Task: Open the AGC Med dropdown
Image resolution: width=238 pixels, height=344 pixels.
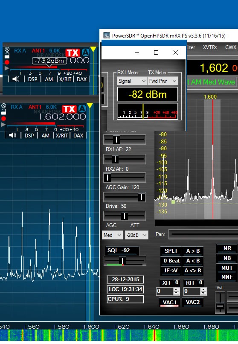Action: (113, 235)
